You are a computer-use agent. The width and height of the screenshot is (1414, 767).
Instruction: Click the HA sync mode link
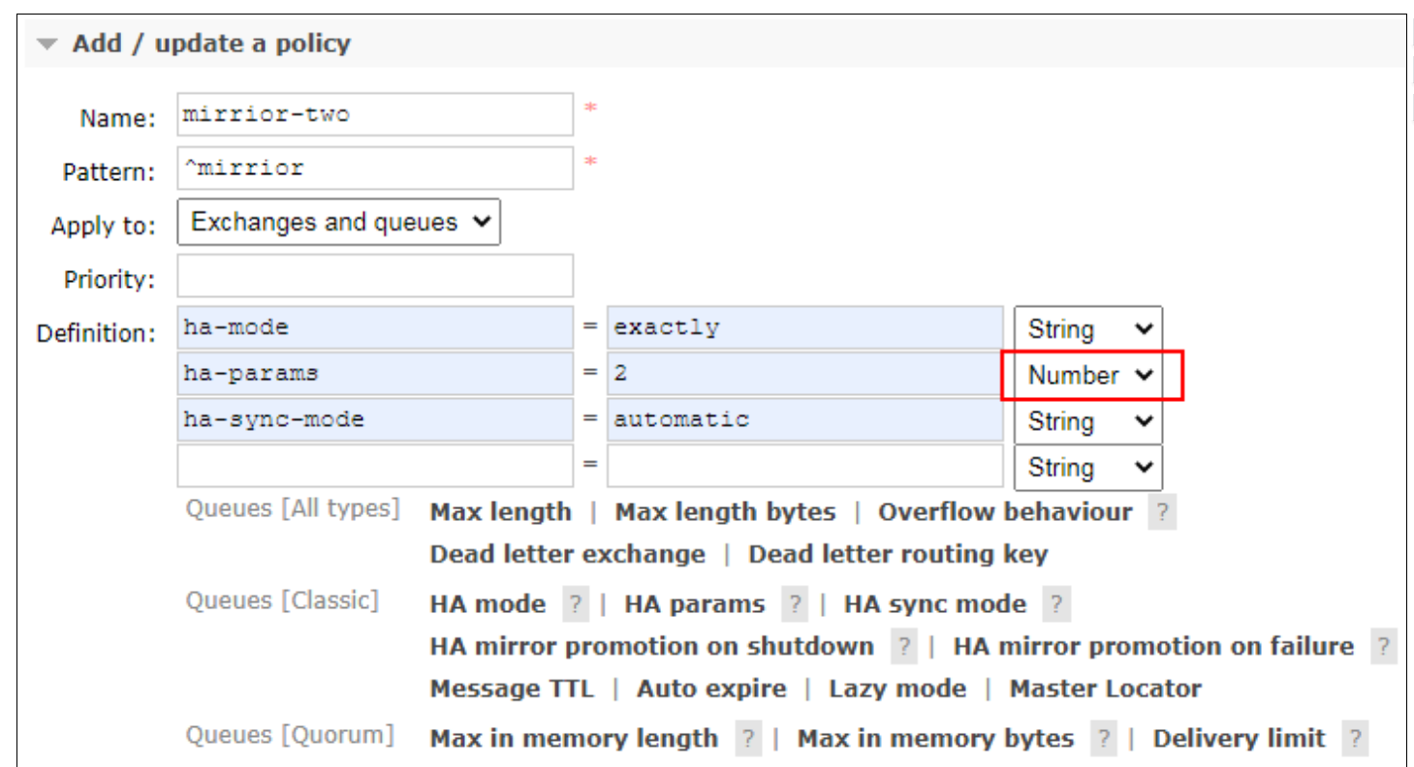pyautogui.click(x=935, y=604)
